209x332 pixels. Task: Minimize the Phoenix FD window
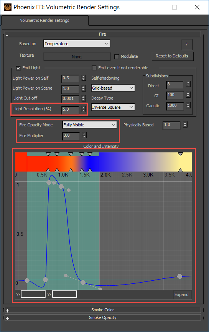pyautogui.click(x=152, y=7)
